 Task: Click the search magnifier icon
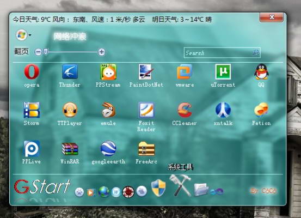pos(256,52)
